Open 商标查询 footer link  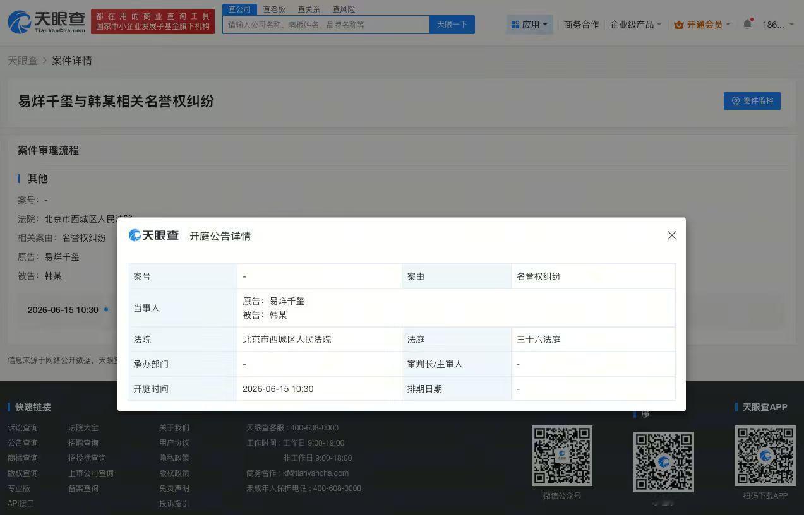[x=23, y=458]
